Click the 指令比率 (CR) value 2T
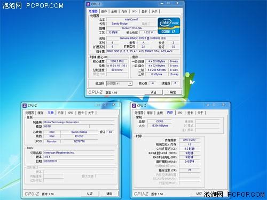This screenshot has width=267, height=200. tap(190, 170)
